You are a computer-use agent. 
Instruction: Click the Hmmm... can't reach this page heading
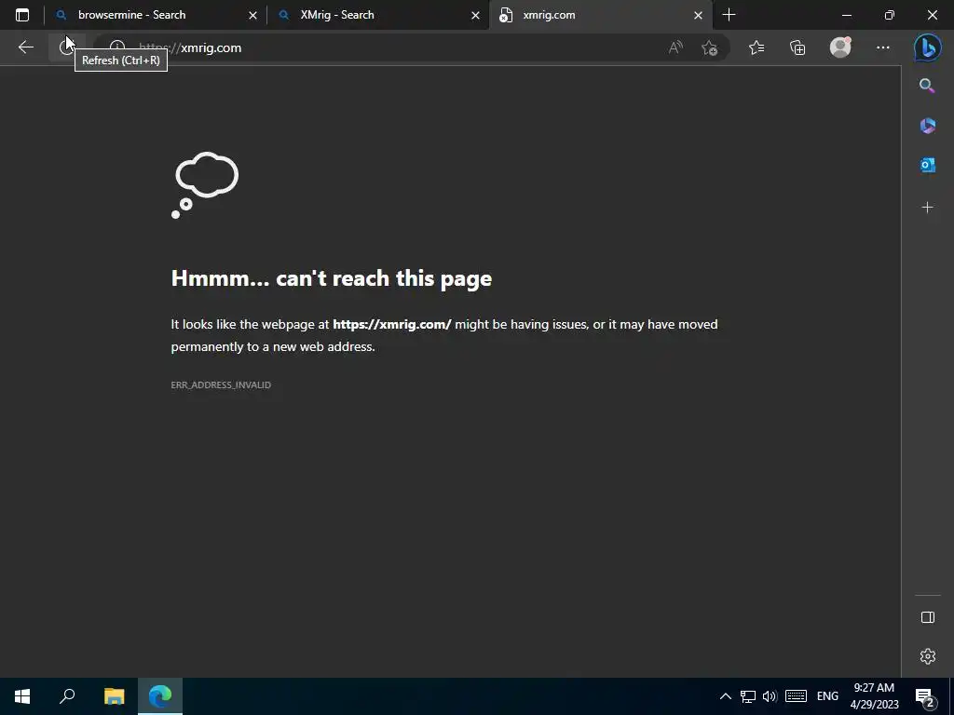click(332, 278)
